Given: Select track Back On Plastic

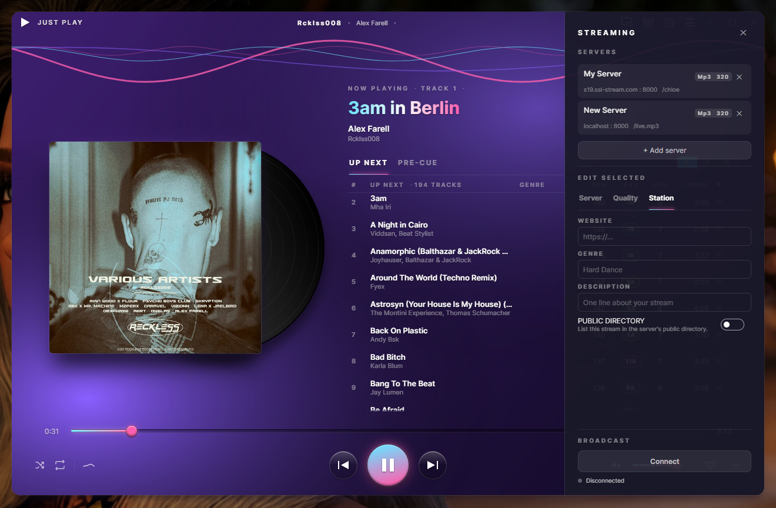Looking at the screenshot, I should tap(456, 335).
